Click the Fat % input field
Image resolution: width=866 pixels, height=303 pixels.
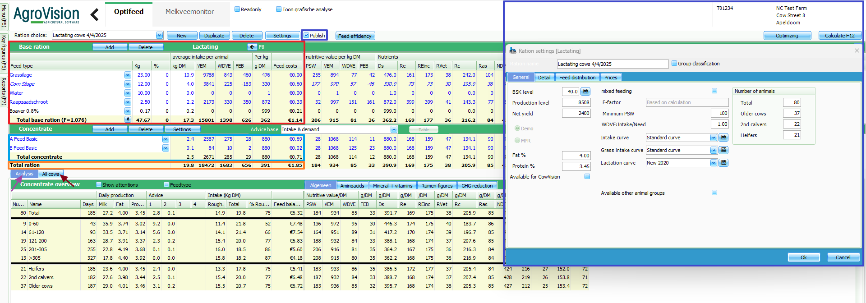576,156
